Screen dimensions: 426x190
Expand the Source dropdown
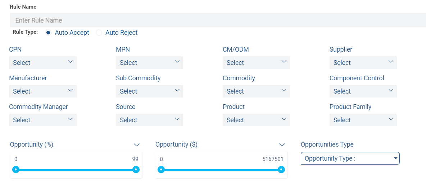[x=149, y=120]
